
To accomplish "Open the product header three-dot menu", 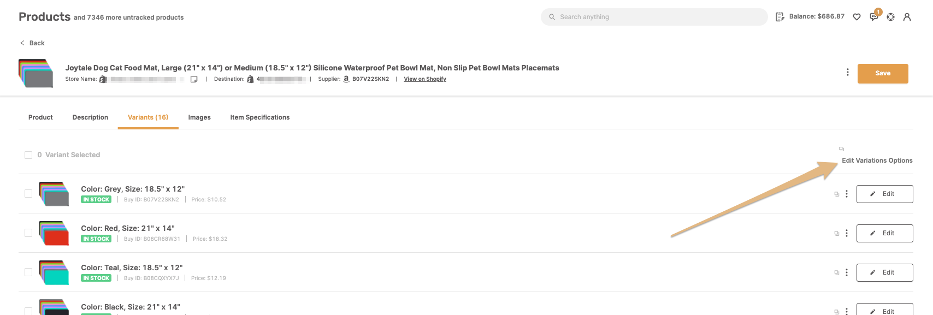I will [x=848, y=73].
